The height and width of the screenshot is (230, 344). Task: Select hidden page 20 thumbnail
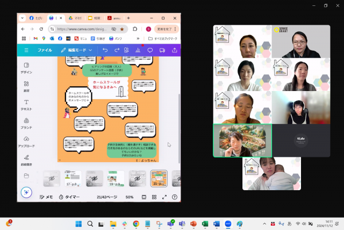[137, 178]
